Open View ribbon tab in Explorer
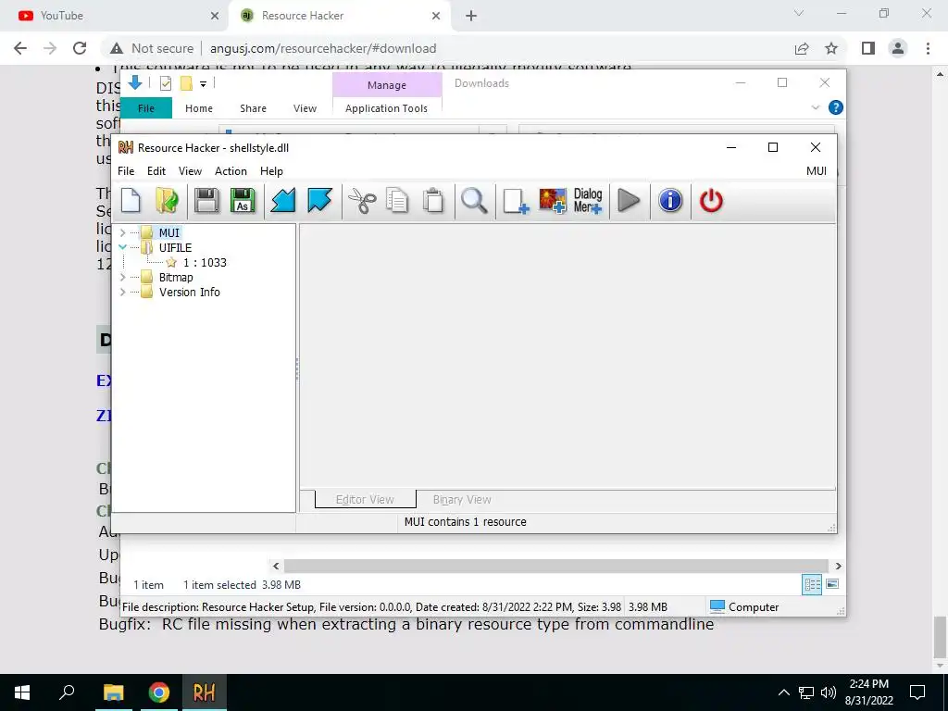 (305, 108)
